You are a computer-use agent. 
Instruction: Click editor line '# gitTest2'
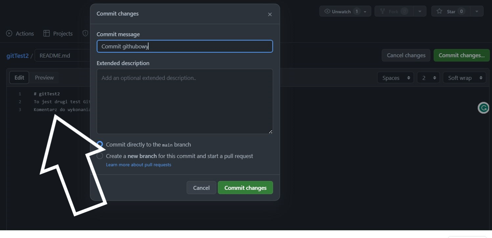point(47,94)
